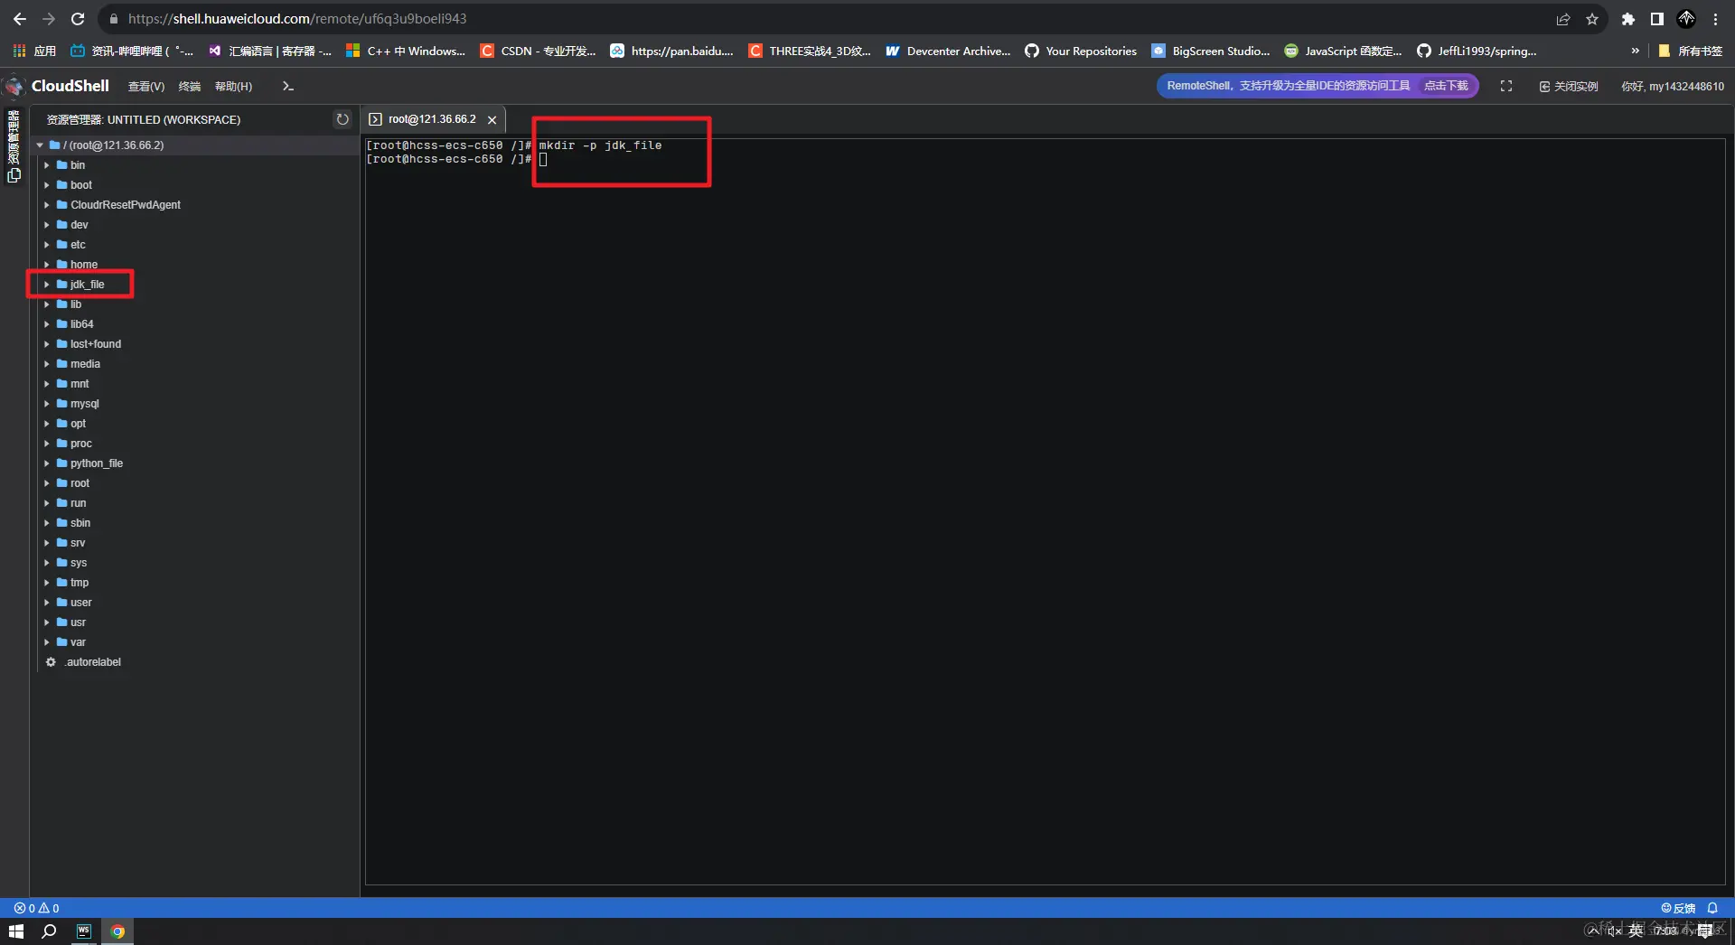The width and height of the screenshot is (1735, 945).
Task: Expand the bin folder
Action: pyautogui.click(x=47, y=165)
